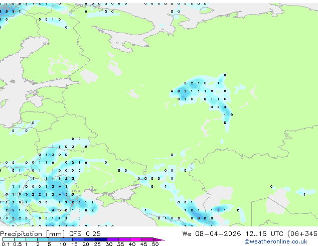Pick the 10–15 mm blue legend box
The width and height of the screenshot is (318, 246).
click(67, 239)
